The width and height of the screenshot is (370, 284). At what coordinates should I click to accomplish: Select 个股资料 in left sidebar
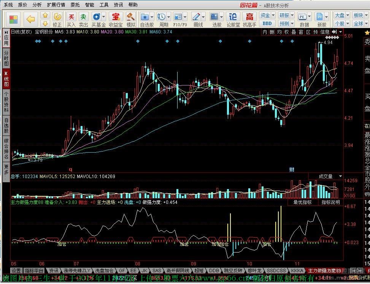(x=6, y=102)
